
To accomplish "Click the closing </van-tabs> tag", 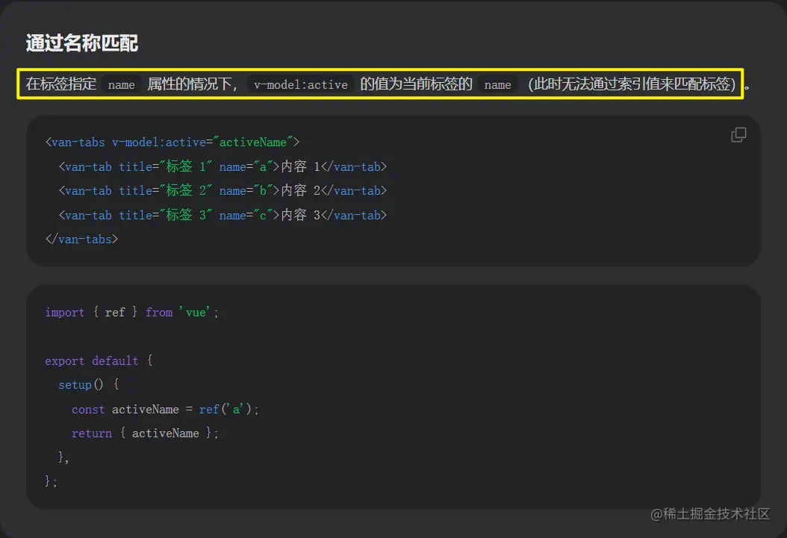I will [81, 240].
